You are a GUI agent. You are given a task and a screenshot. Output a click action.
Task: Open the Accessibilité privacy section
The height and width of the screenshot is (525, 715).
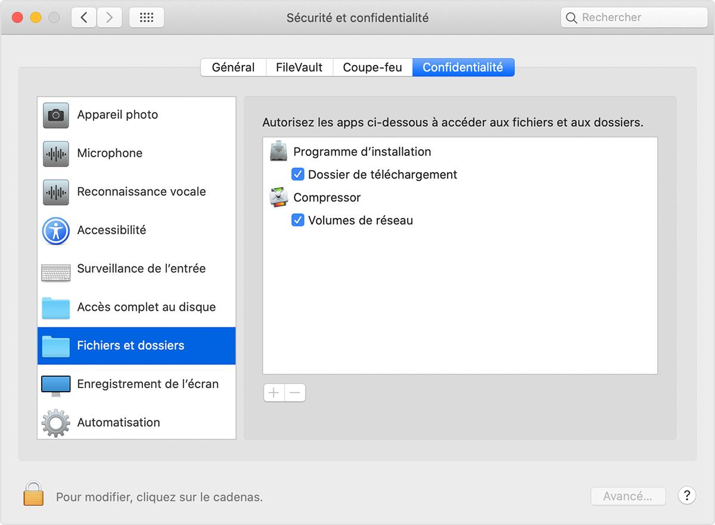(x=55, y=231)
